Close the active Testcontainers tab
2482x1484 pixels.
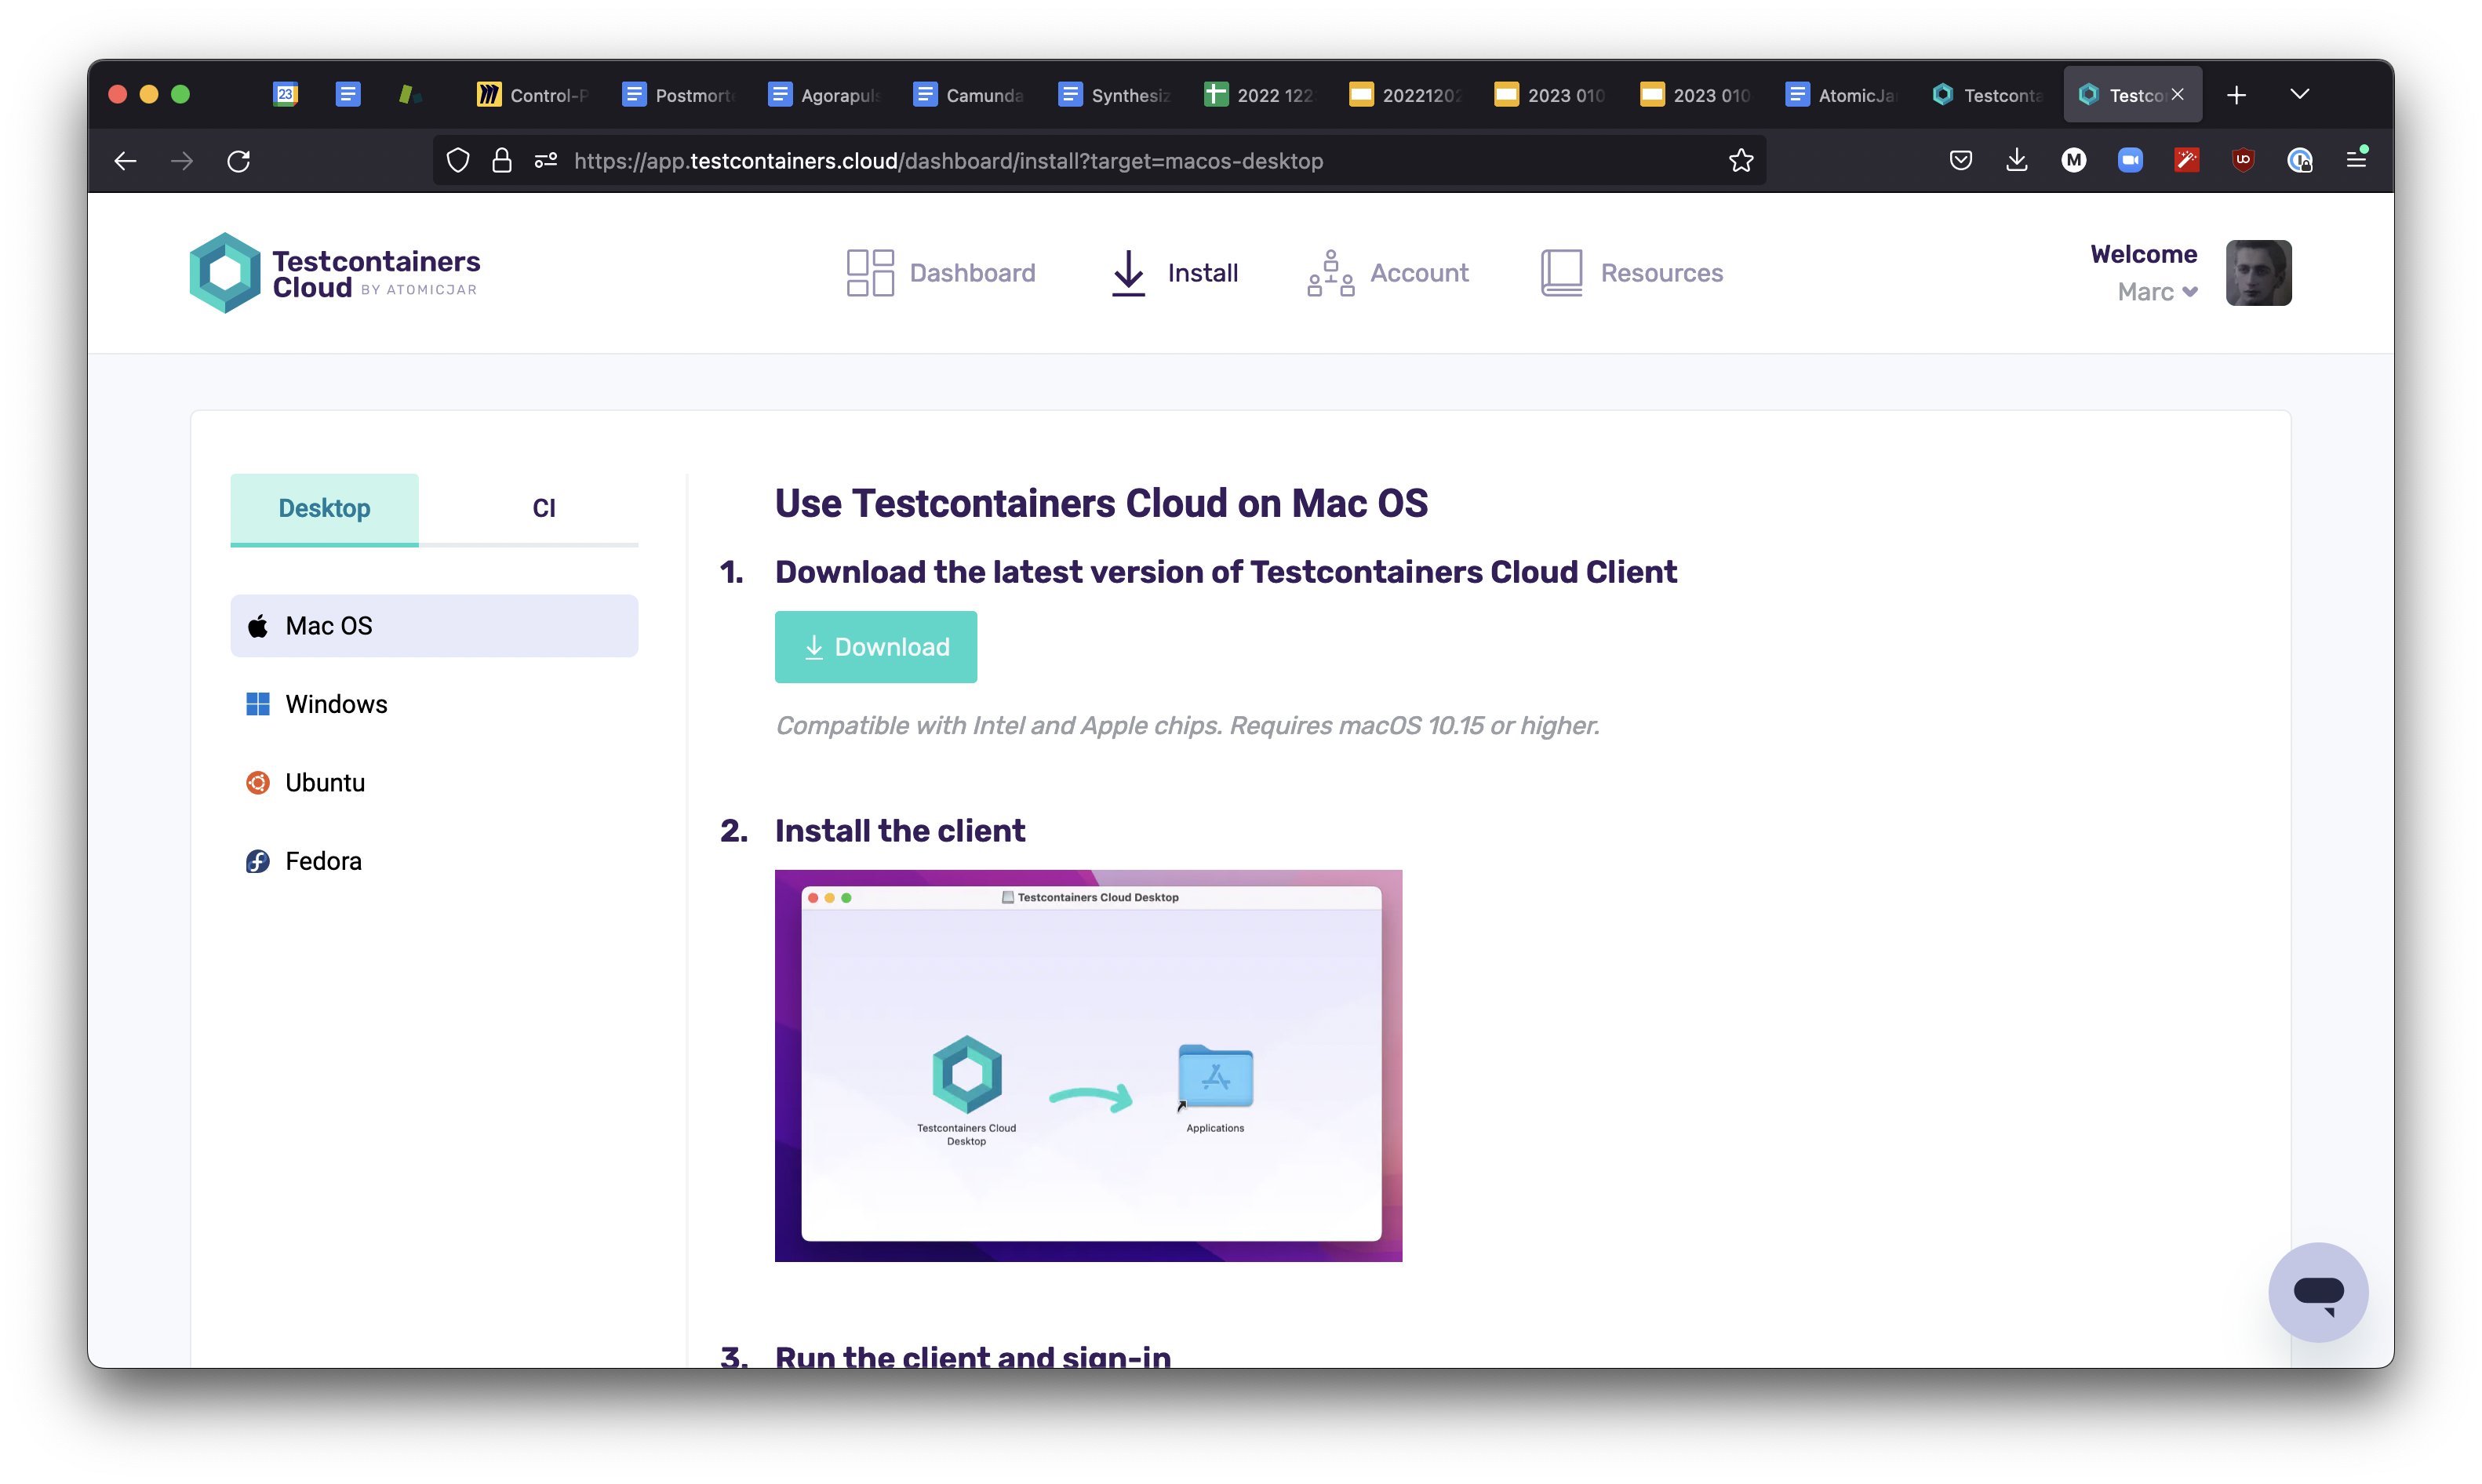pyautogui.click(x=2178, y=94)
